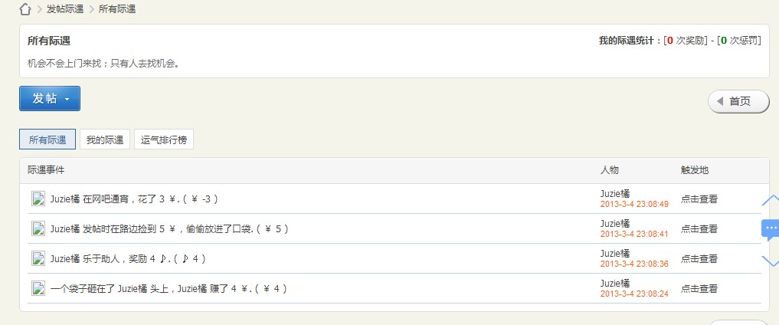Open 所有际遇 breadcrumb link
The width and height of the screenshot is (779, 325).
point(117,9)
